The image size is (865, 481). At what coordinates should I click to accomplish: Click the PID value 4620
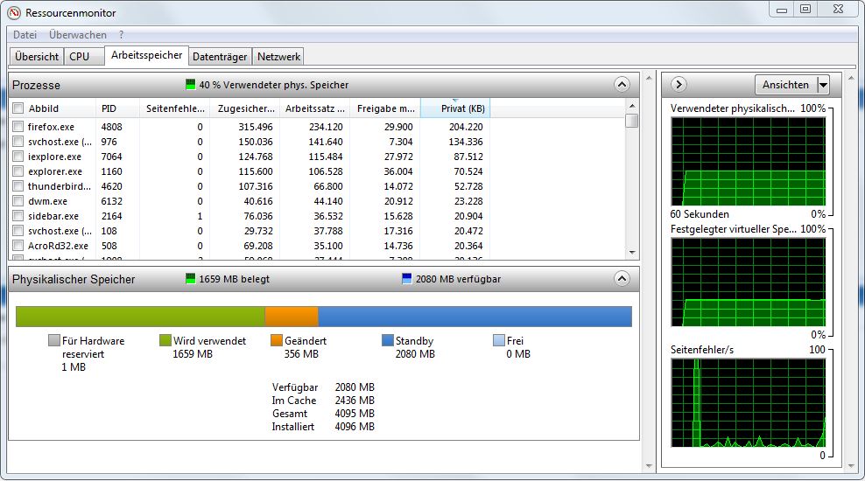(111, 186)
